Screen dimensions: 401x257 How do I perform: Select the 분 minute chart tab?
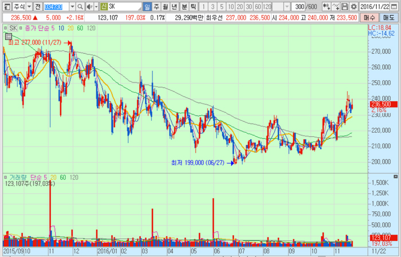click(x=184, y=7)
